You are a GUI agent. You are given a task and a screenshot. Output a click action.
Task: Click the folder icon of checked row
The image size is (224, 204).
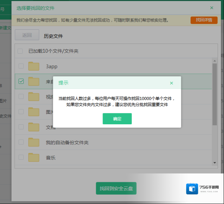click(x=34, y=81)
